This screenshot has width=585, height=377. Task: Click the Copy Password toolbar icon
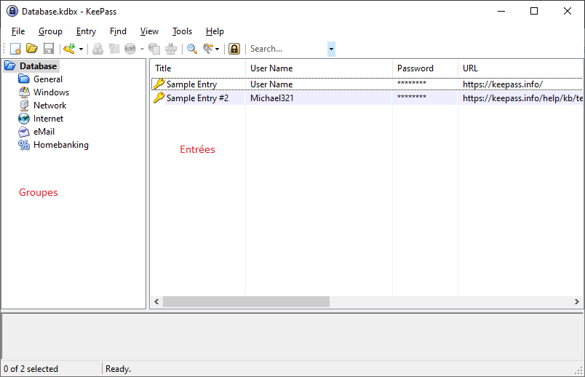click(x=114, y=49)
